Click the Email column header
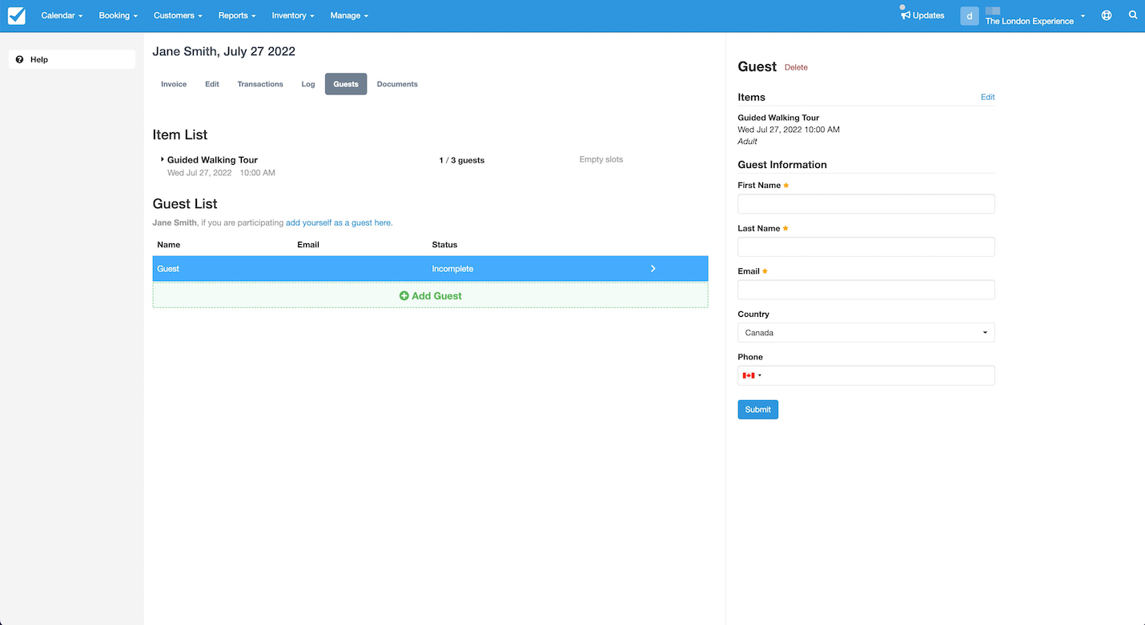This screenshot has width=1145, height=625. point(308,245)
